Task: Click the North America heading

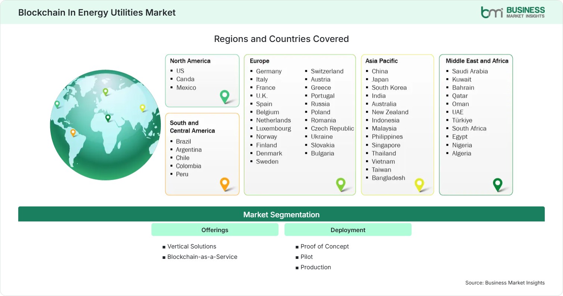Action: (x=190, y=61)
